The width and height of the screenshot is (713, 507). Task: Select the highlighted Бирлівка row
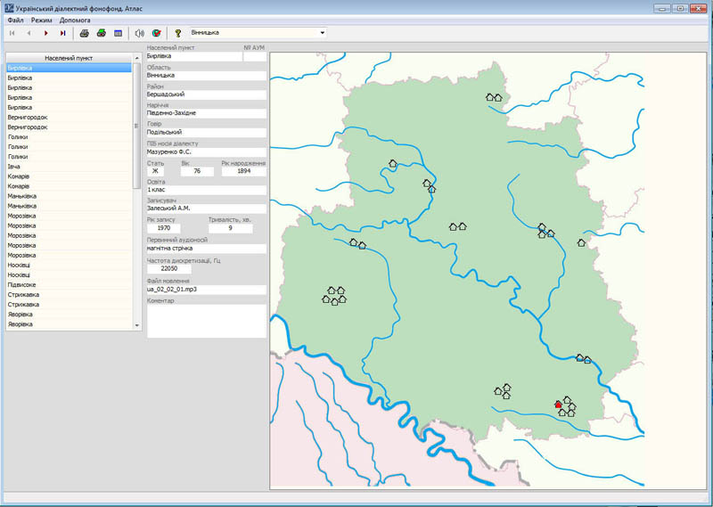69,68
